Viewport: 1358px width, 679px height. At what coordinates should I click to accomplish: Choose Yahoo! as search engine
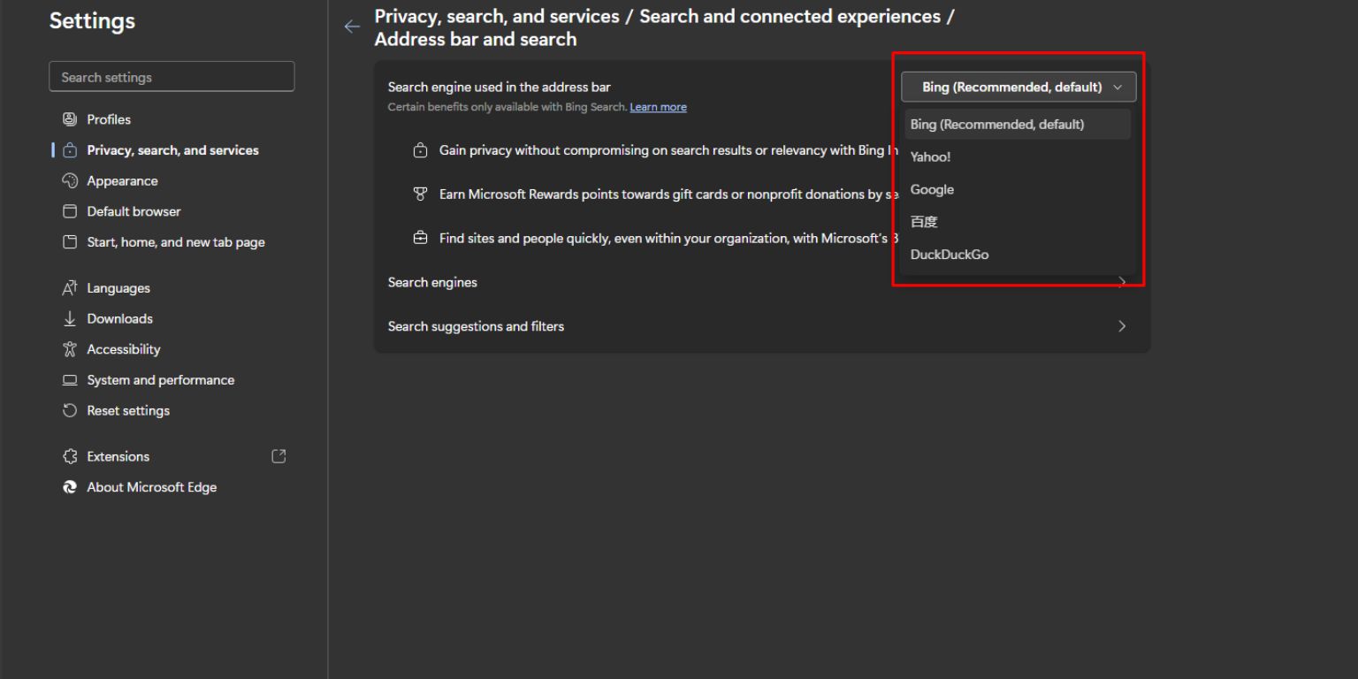[1018, 157]
